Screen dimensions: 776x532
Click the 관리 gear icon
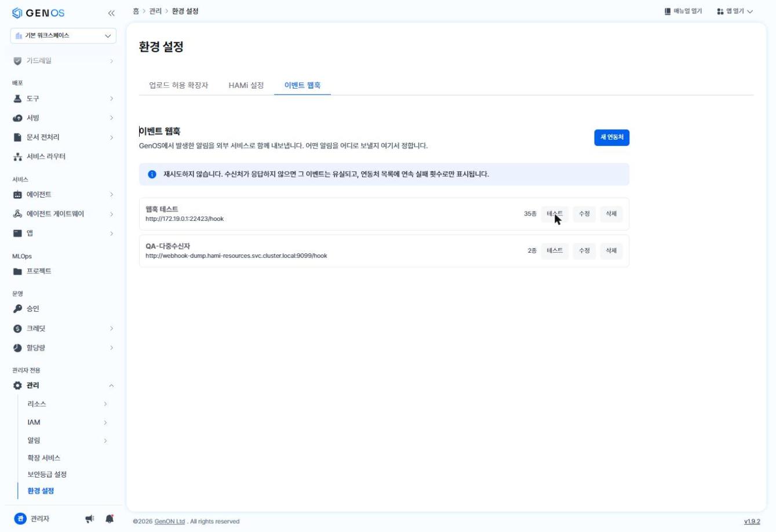[17, 385]
